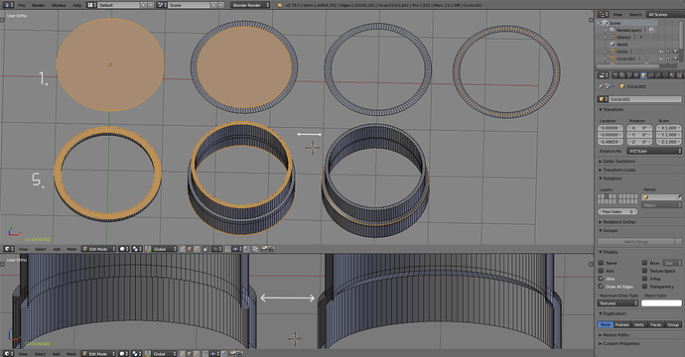Open the Render menu

[x=39, y=5]
